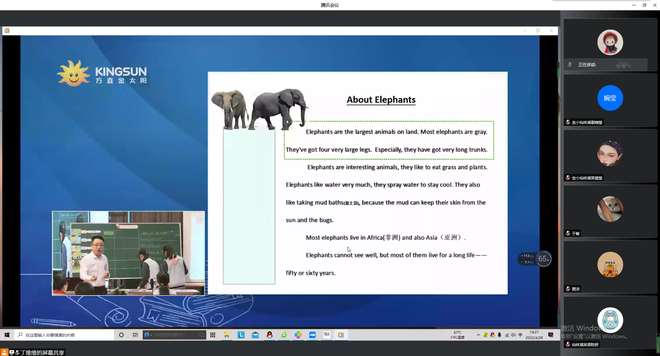Screen dimensions: 660x356
Task: Click the line 'fifty or sixty years.'
Action: [x=310, y=273]
